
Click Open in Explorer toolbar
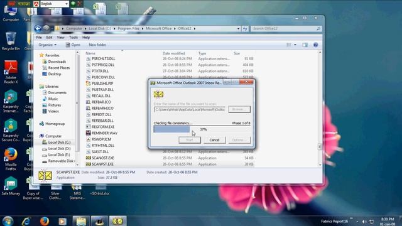pos(73,45)
